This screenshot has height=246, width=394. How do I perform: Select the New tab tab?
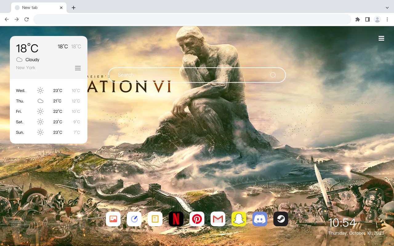[x=39, y=8]
